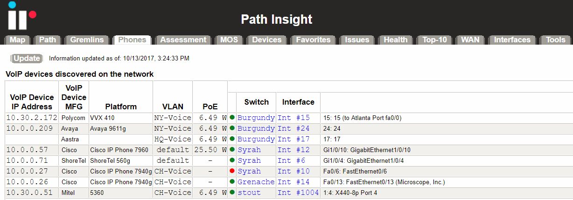Go to the Interfaces tab

[512, 40]
